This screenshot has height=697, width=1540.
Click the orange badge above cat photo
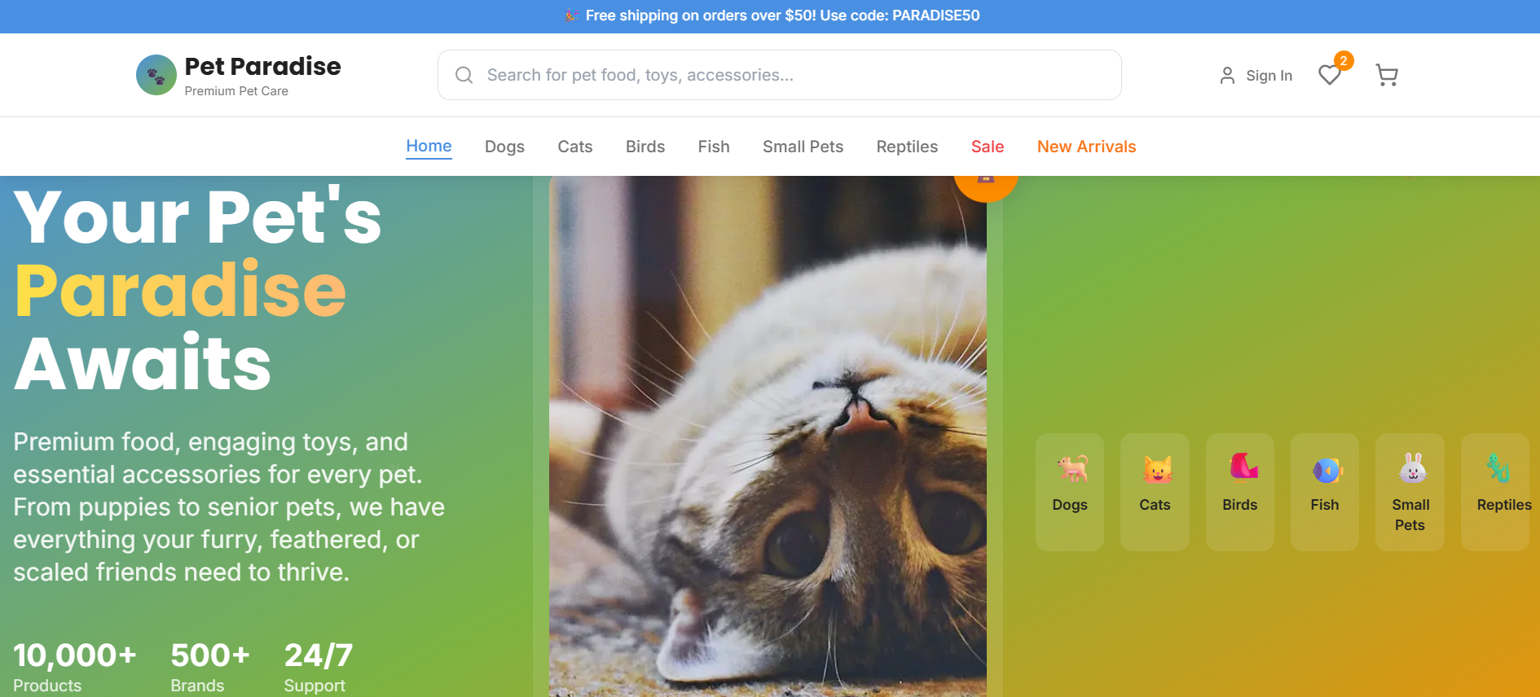(985, 186)
